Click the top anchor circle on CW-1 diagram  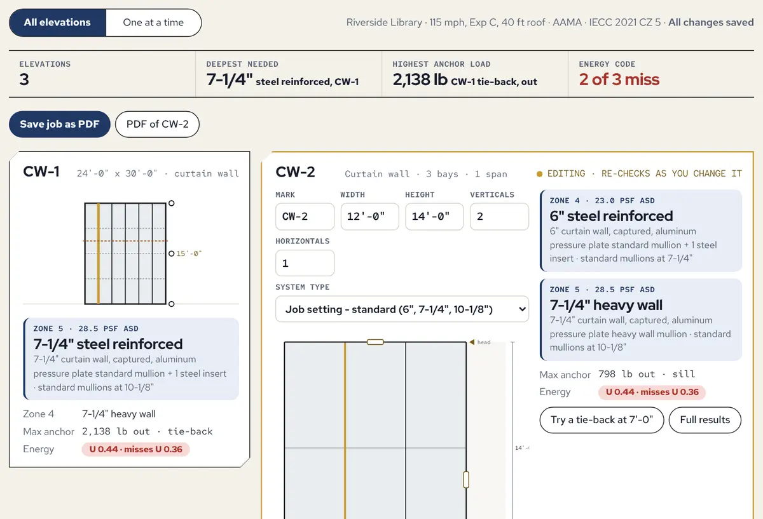click(x=171, y=203)
